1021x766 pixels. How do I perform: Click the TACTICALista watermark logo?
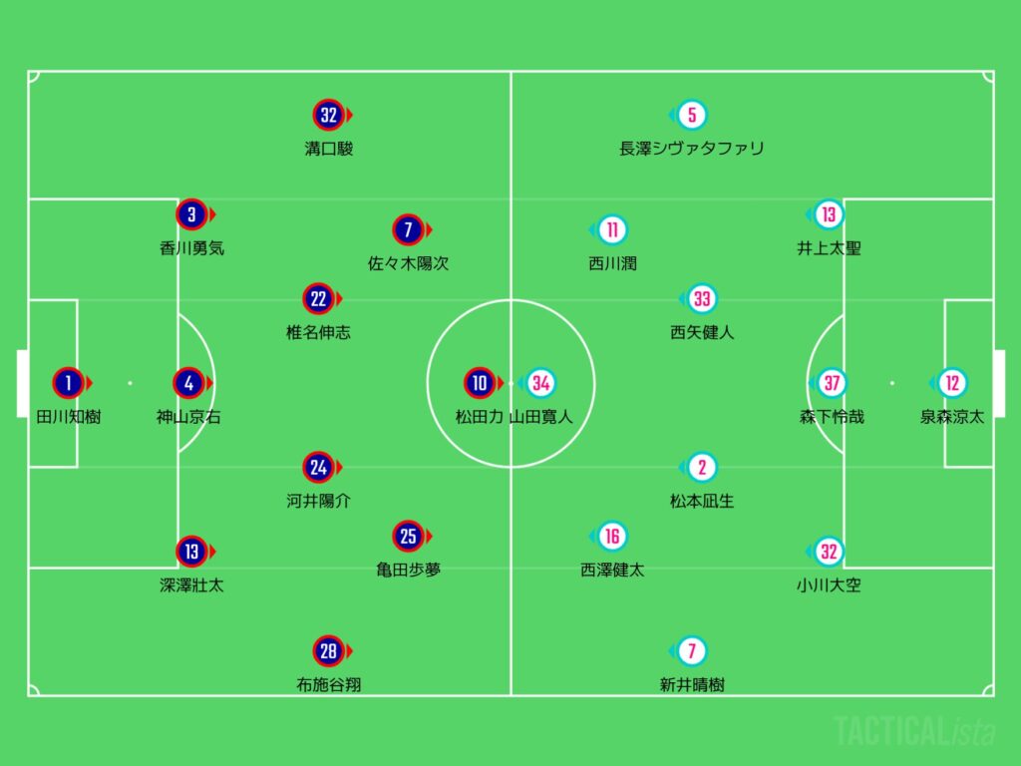click(x=914, y=731)
